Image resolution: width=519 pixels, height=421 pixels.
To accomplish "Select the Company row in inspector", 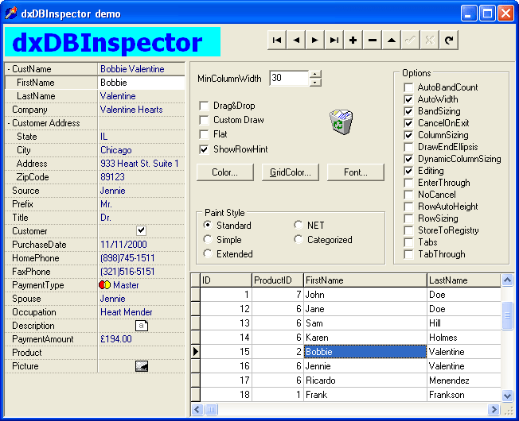I will pos(95,110).
